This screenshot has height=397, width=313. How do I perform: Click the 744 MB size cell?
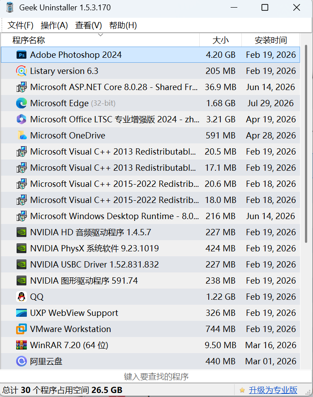click(x=220, y=329)
